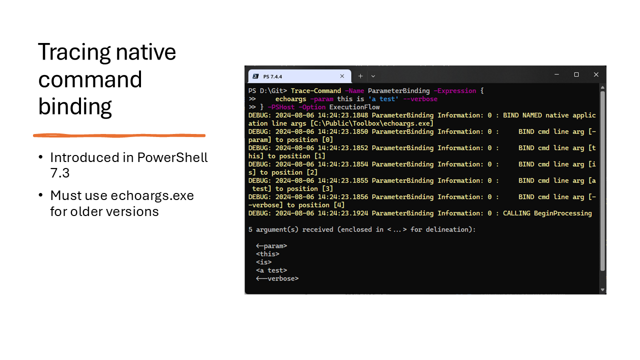Select bullet Must use echoargs.exe for older versions
The width and height of the screenshot is (640, 360).
point(121,203)
